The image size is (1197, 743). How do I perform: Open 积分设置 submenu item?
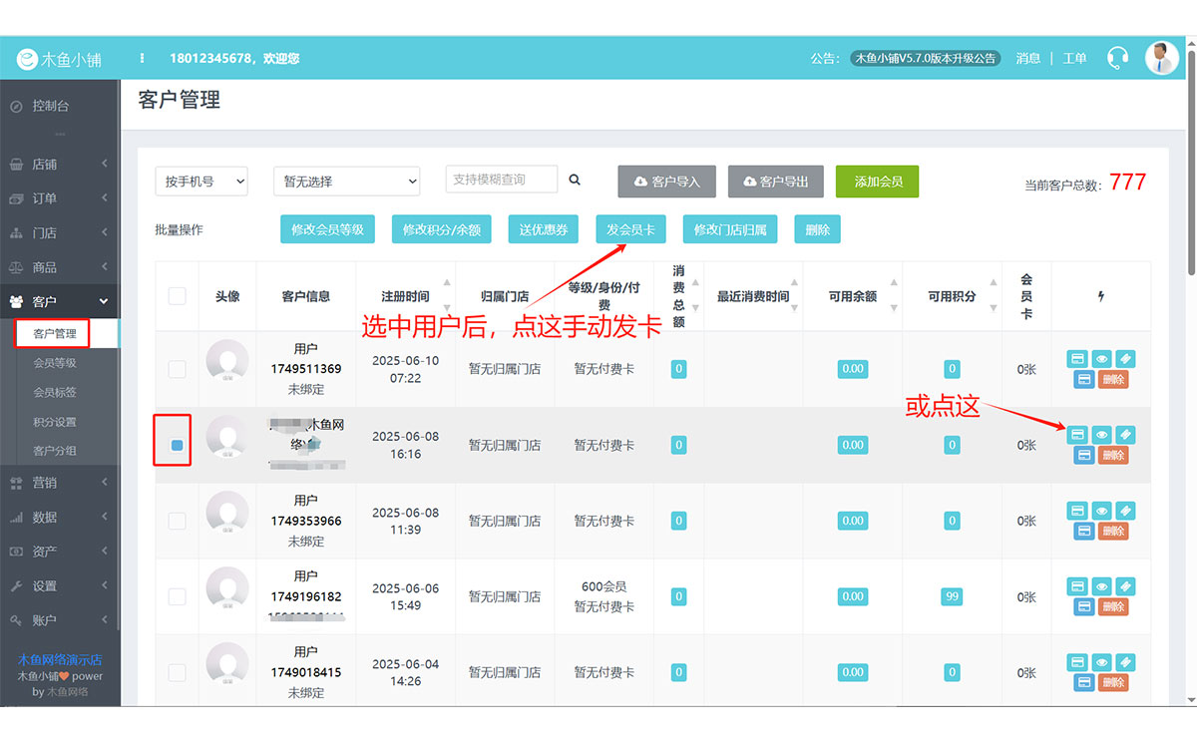(55, 422)
